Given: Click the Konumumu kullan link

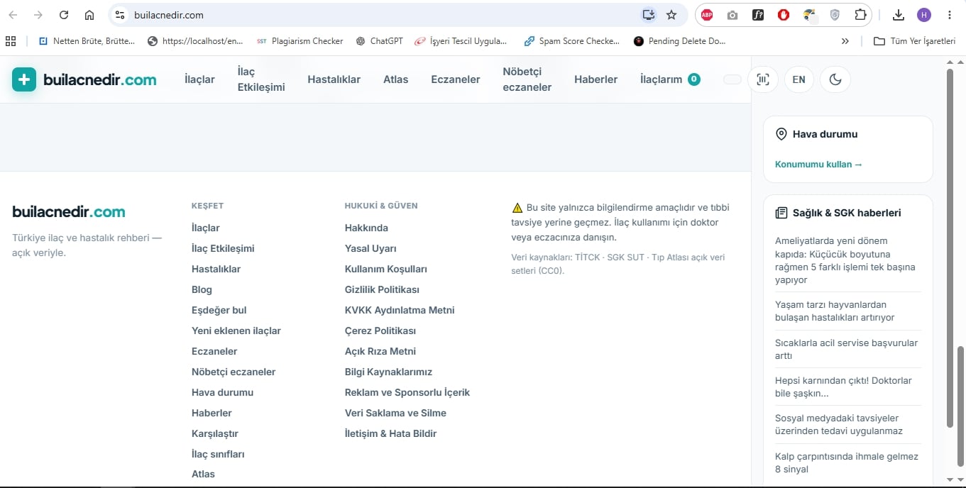Looking at the screenshot, I should coord(818,165).
